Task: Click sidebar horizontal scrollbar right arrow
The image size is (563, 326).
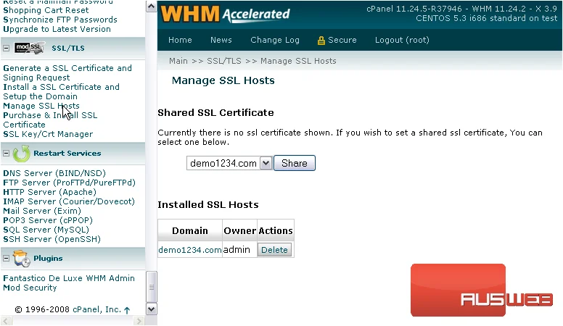Action: tap(139, 321)
